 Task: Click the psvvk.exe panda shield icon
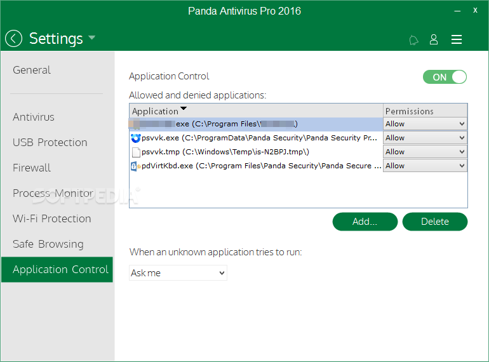[136, 138]
